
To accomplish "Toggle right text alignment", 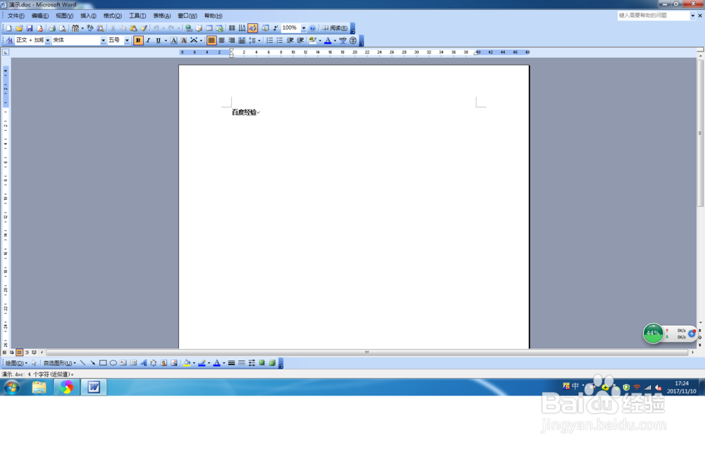I will tap(232, 40).
